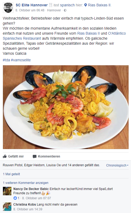Image resolution: width=131 pixels, height=213 pixels.
Task: Click the speech bubble Kommentieren icon
Action: tap(35, 156)
